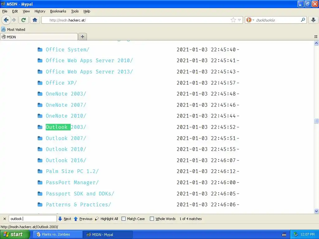Image resolution: width=319 pixels, height=239 pixels.
Task: Click the system tray icon beside the clock
Action: point(296,235)
